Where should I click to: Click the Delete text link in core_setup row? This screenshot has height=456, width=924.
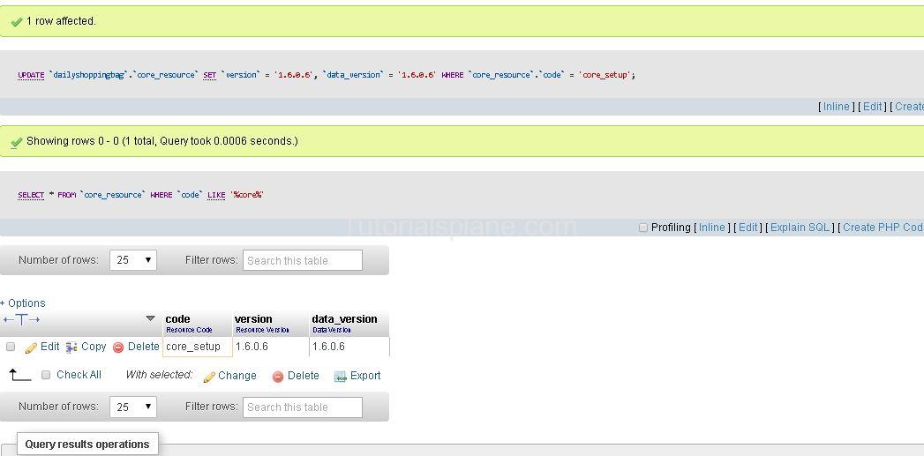[x=144, y=347]
